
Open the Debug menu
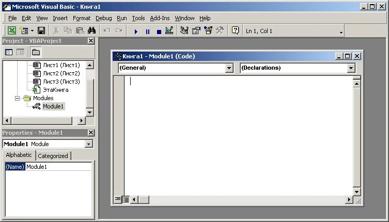click(104, 19)
